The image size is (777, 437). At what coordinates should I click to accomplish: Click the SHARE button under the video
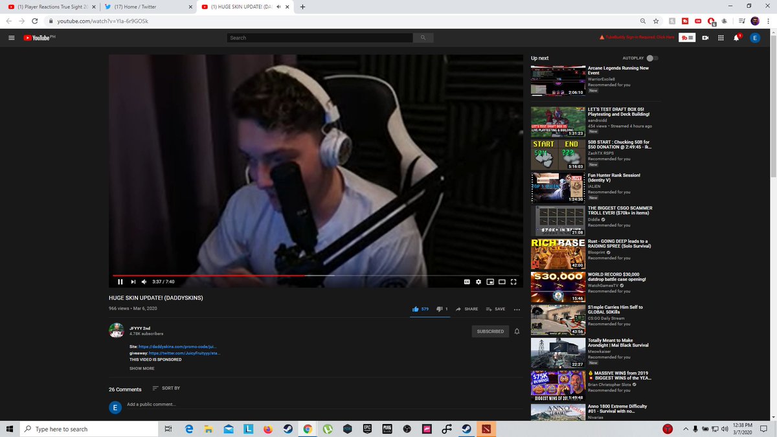tap(466, 309)
